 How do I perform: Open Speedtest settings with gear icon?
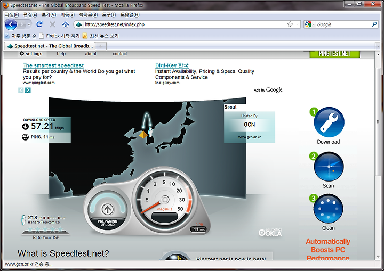(x=31, y=54)
